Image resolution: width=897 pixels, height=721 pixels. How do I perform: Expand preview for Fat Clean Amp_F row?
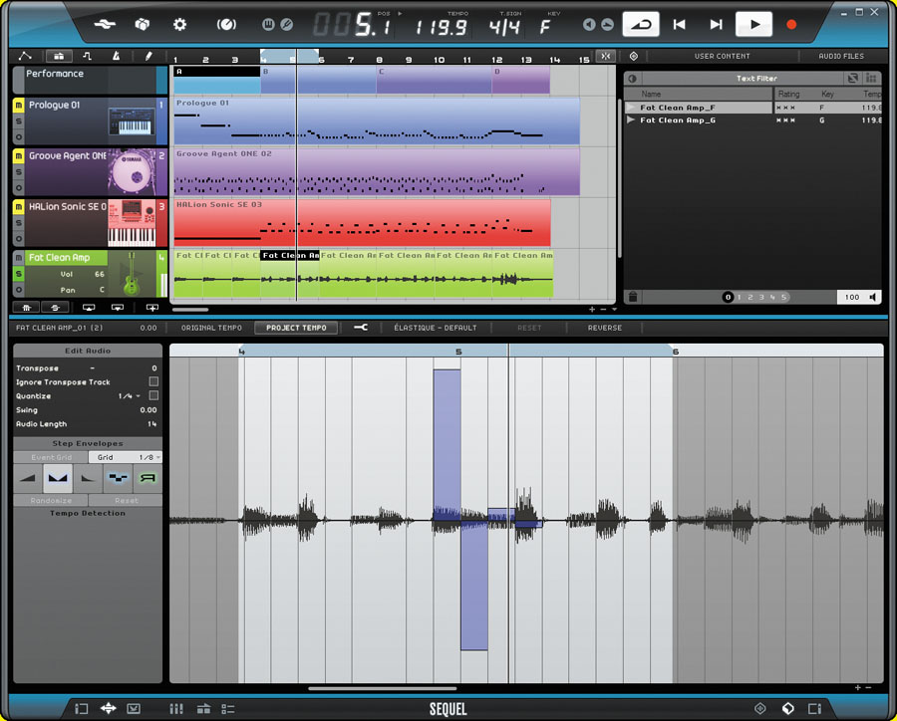pyautogui.click(x=631, y=107)
